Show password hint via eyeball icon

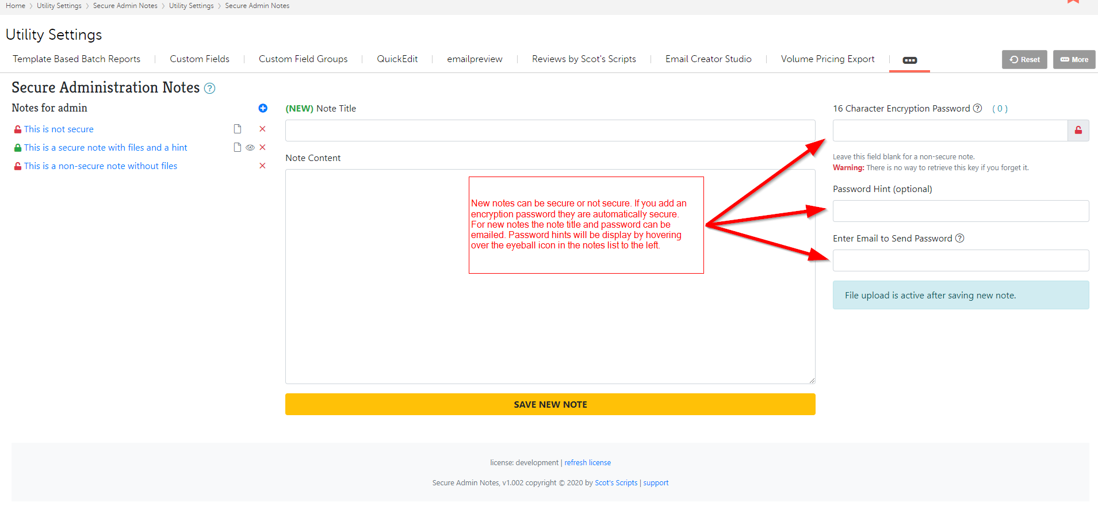pos(250,148)
